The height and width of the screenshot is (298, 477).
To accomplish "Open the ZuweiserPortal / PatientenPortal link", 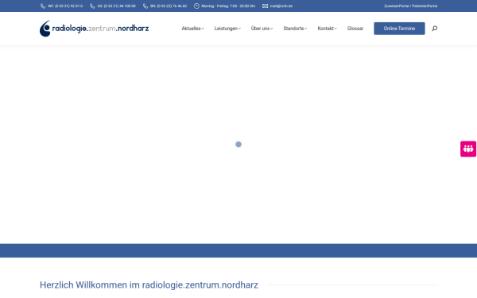I will 410,6.
